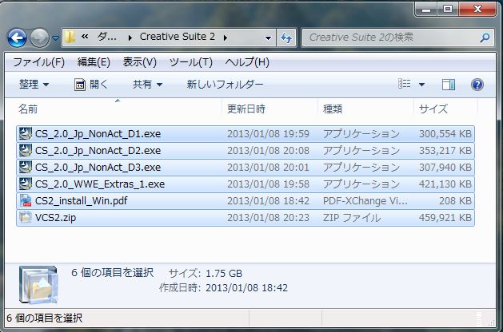Open help with question mark icon
The height and width of the screenshot is (332, 503).
click(x=477, y=85)
